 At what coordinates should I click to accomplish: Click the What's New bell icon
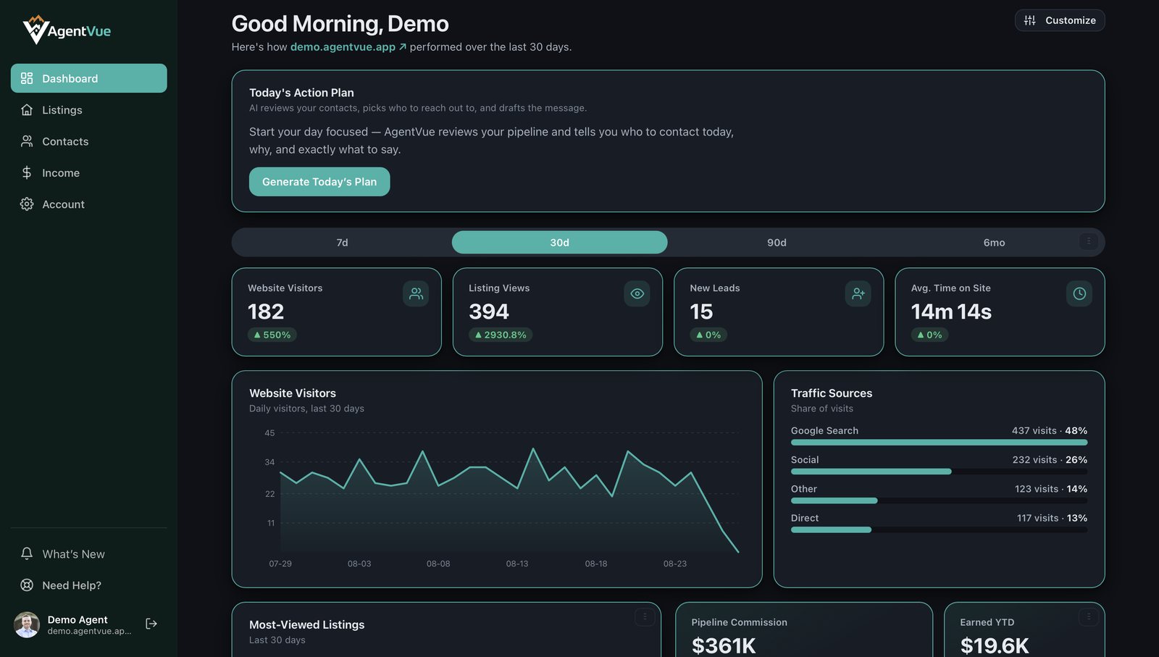(x=27, y=553)
